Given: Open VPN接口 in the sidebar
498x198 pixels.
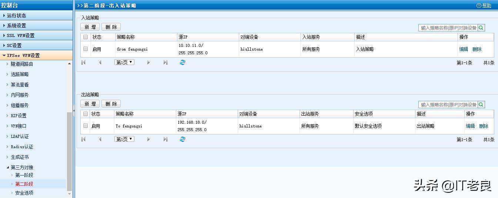Looking at the screenshot, I should [x=19, y=126].
